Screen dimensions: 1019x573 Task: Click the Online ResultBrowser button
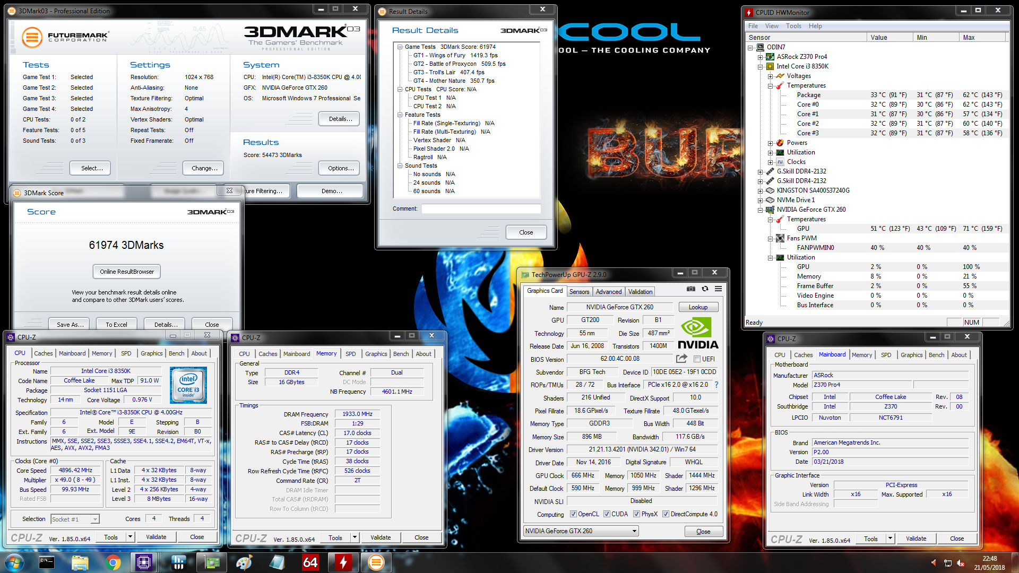127,272
